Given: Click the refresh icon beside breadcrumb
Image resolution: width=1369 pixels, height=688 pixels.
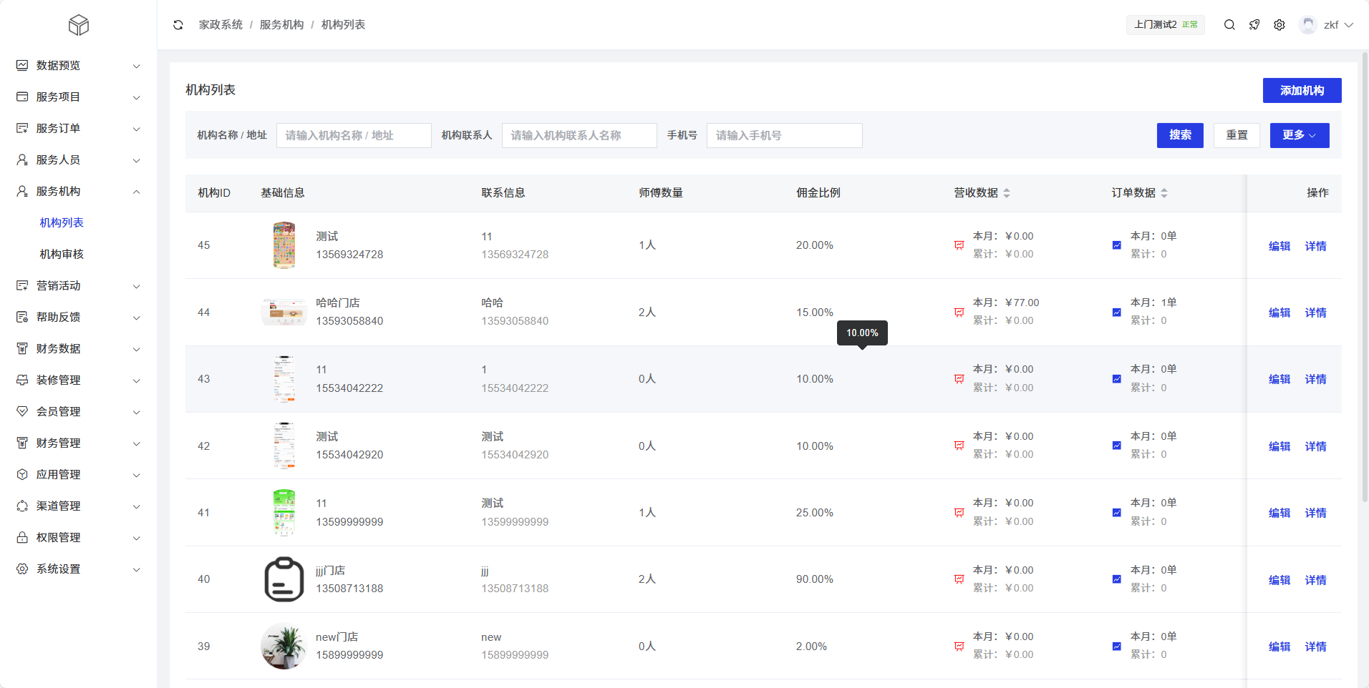Looking at the screenshot, I should tap(178, 25).
